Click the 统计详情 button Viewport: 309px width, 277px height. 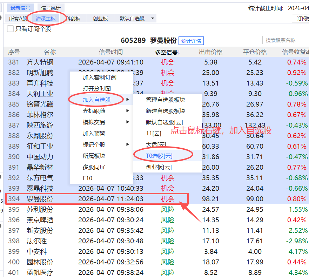tap(191, 41)
